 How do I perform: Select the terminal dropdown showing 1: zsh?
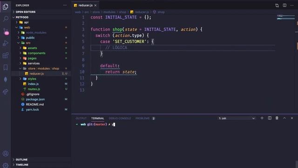(237, 118)
